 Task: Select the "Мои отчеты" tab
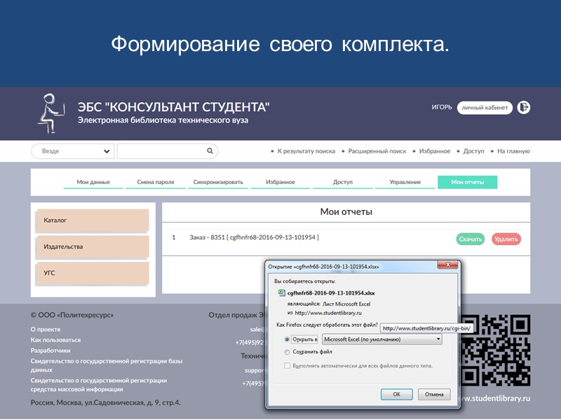467,182
